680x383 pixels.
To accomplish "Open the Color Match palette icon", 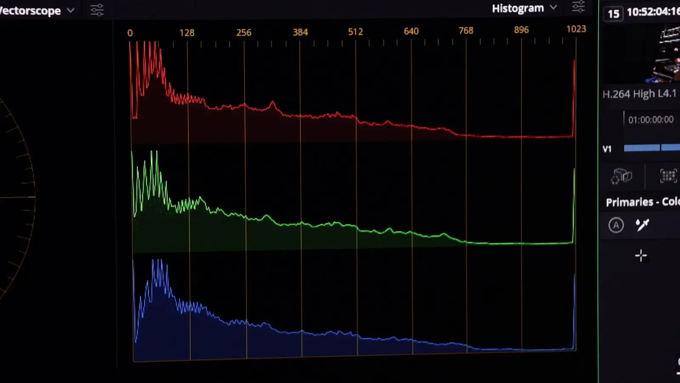I will click(668, 176).
